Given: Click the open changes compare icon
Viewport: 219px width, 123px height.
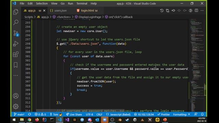Looking at the screenshot, I should point(167,11).
